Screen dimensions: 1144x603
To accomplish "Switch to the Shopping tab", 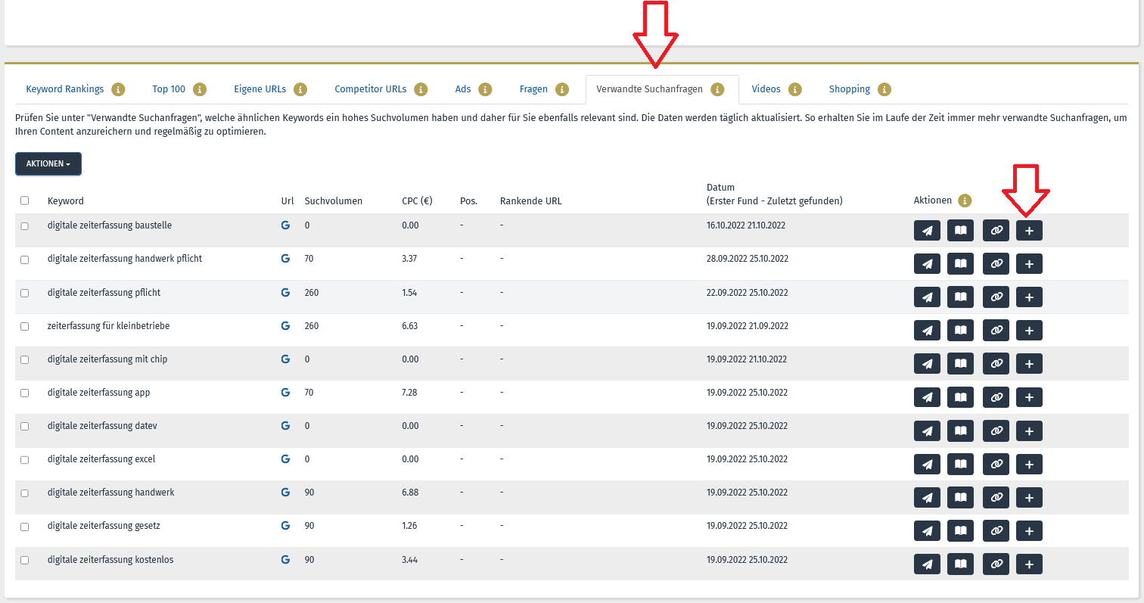I will 850,89.
